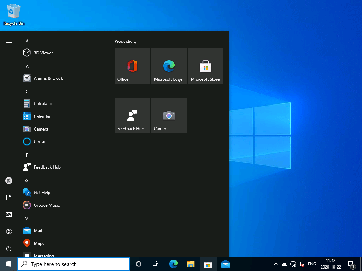Jump to letter C app list header
Image resolution: width=362 pixels, height=271 pixels.
coord(27,92)
